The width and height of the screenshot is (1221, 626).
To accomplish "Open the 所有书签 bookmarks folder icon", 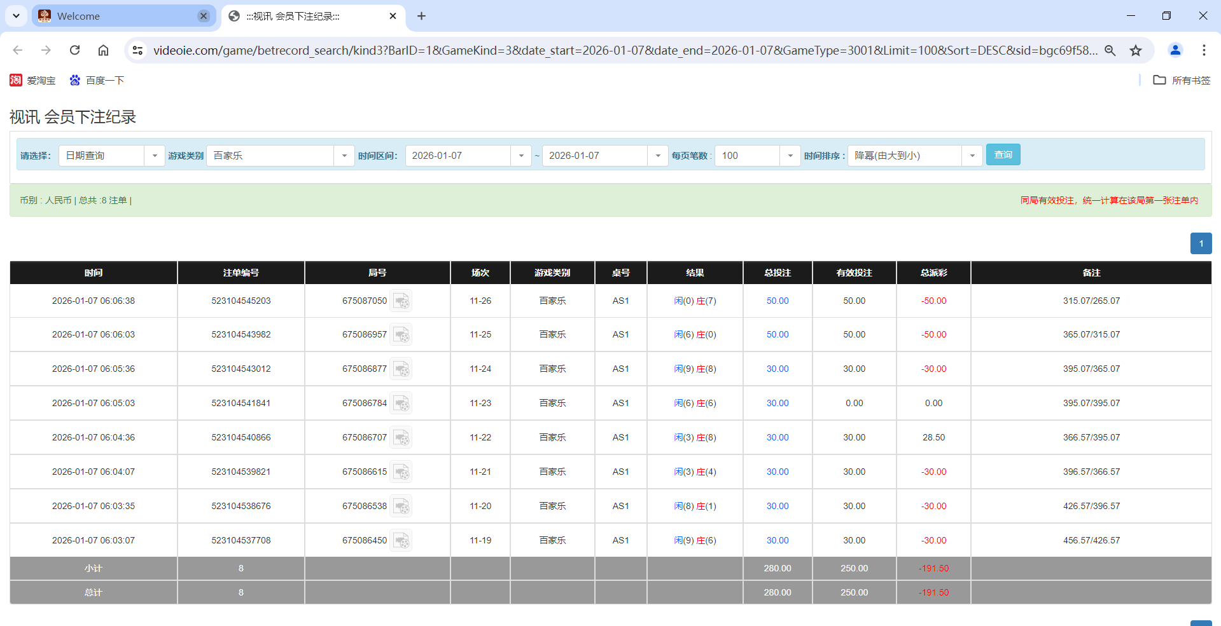I will pyautogui.click(x=1161, y=80).
